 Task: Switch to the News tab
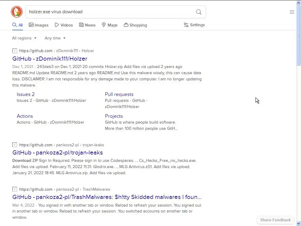click(x=87, y=25)
